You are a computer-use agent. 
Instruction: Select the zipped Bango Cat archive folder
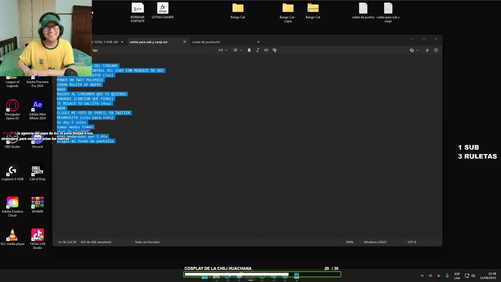point(313,11)
